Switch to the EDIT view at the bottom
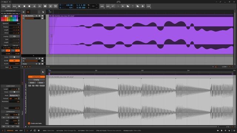Viewport: 237px width, 133px height. click(x=21, y=130)
